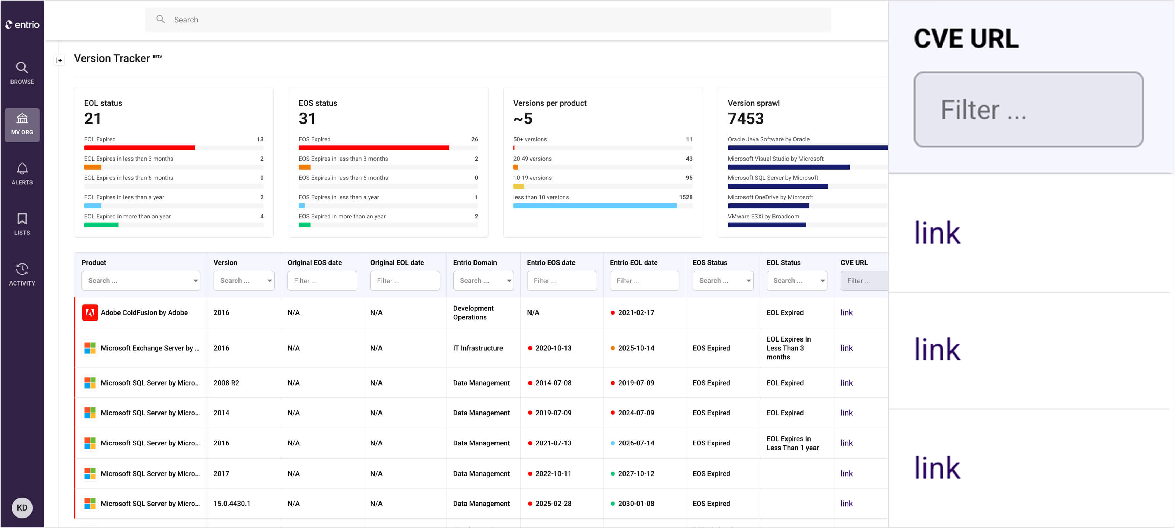This screenshot has width=1175, height=528.
Task: Click the EOL Expired red progress bar
Action: [140, 148]
